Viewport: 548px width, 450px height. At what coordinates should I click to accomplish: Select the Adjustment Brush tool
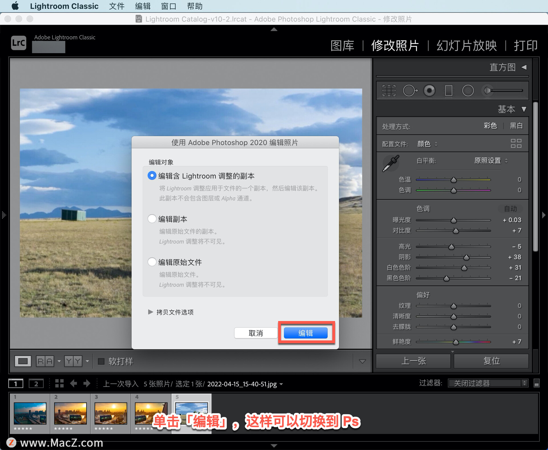coord(503,91)
